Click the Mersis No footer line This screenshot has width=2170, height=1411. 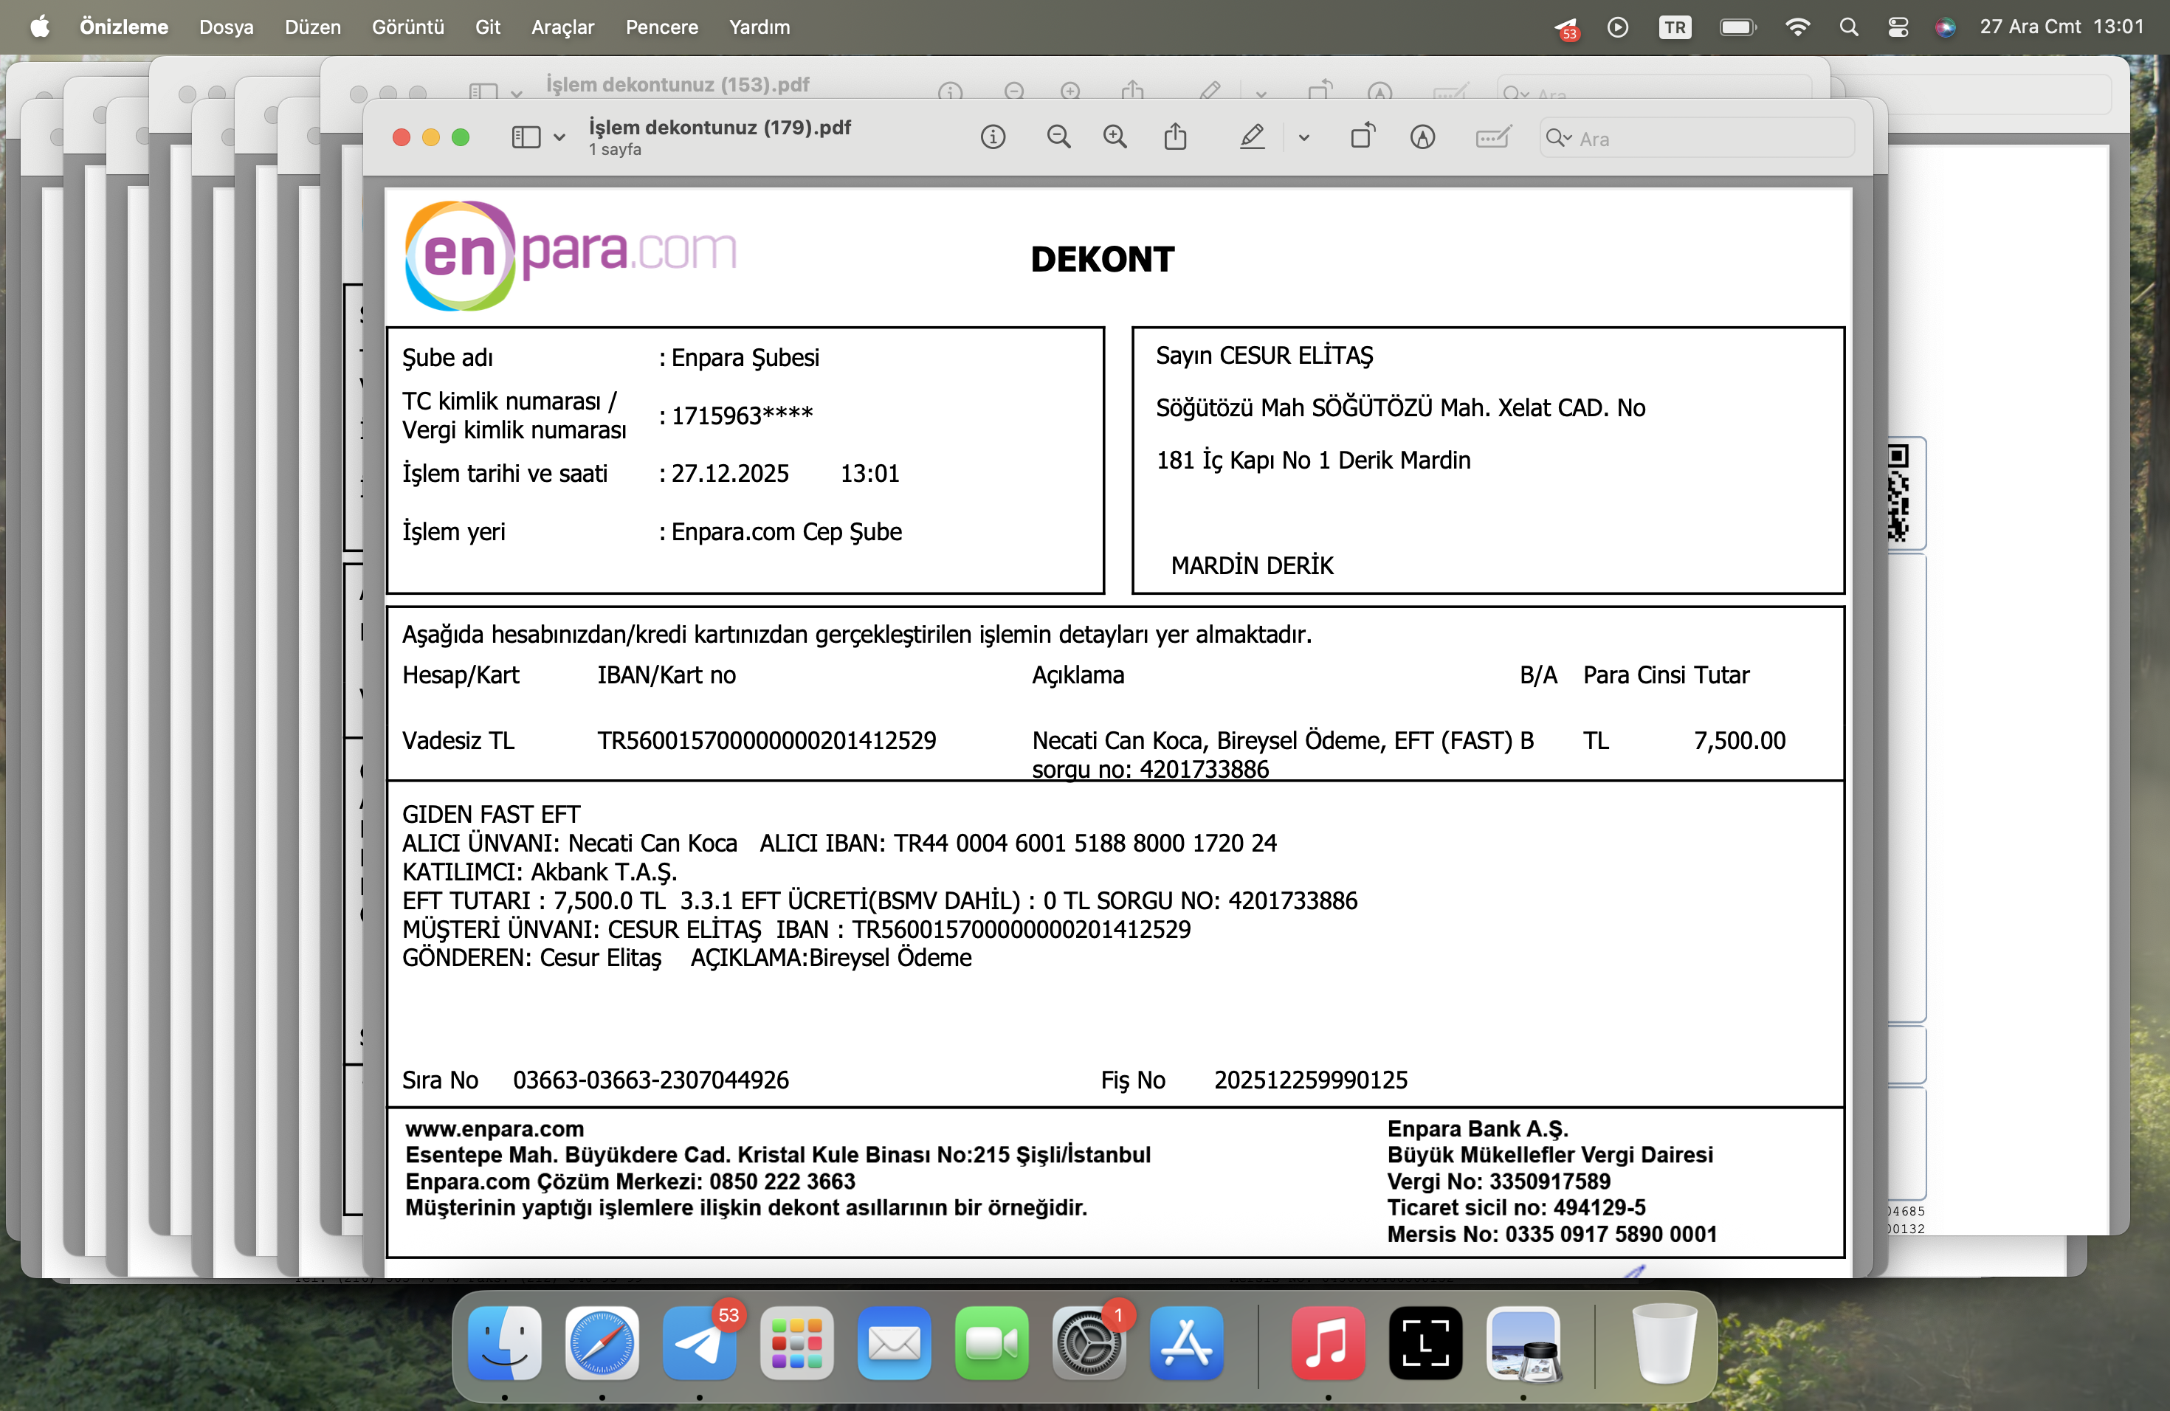coord(1551,1234)
